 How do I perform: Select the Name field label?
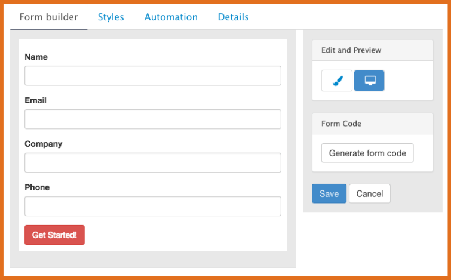[36, 57]
